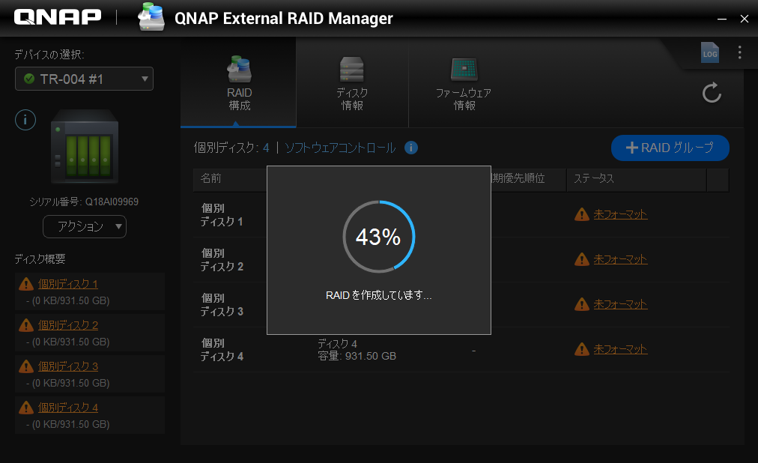Open the アクション dropdown menu
Screen dimensions: 758x463
85,226
